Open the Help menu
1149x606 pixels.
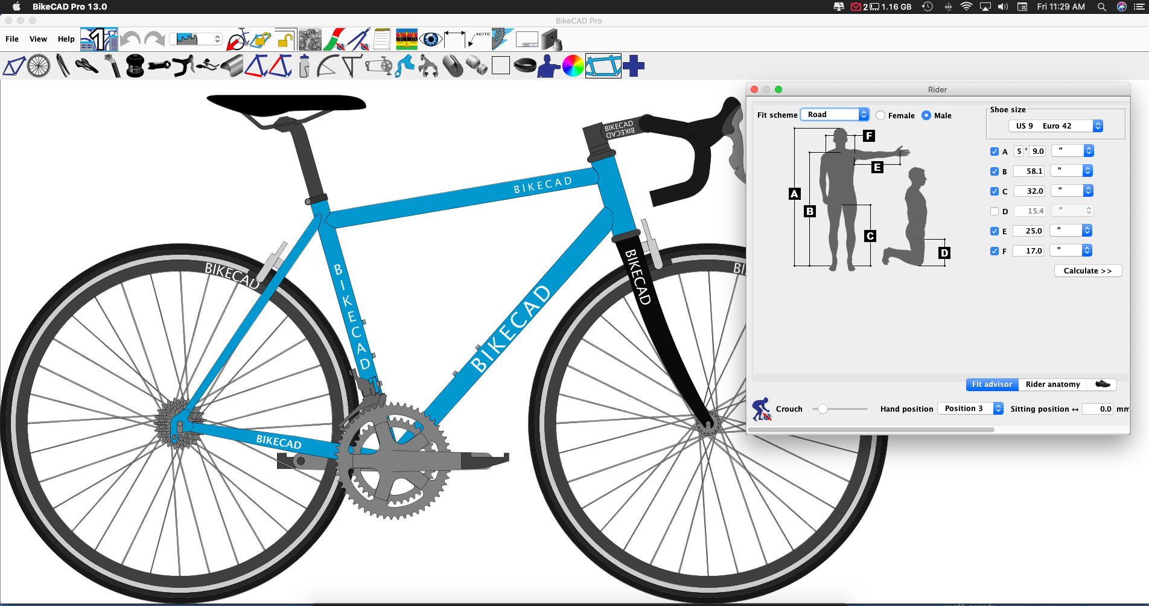click(66, 39)
